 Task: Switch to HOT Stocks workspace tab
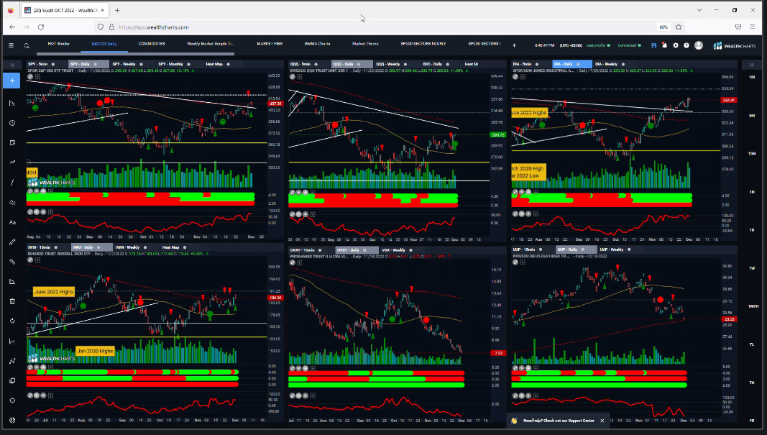[59, 44]
